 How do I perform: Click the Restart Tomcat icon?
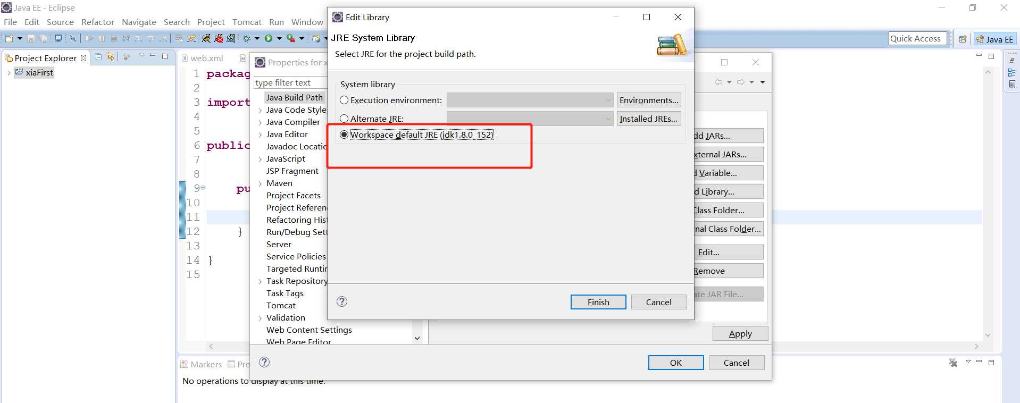[231, 38]
